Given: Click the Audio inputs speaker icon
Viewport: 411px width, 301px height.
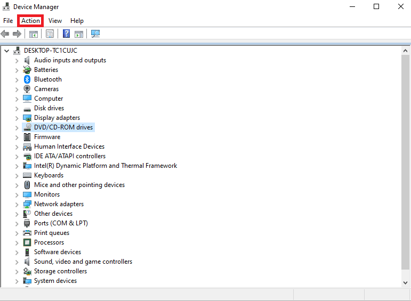Looking at the screenshot, I should point(27,60).
